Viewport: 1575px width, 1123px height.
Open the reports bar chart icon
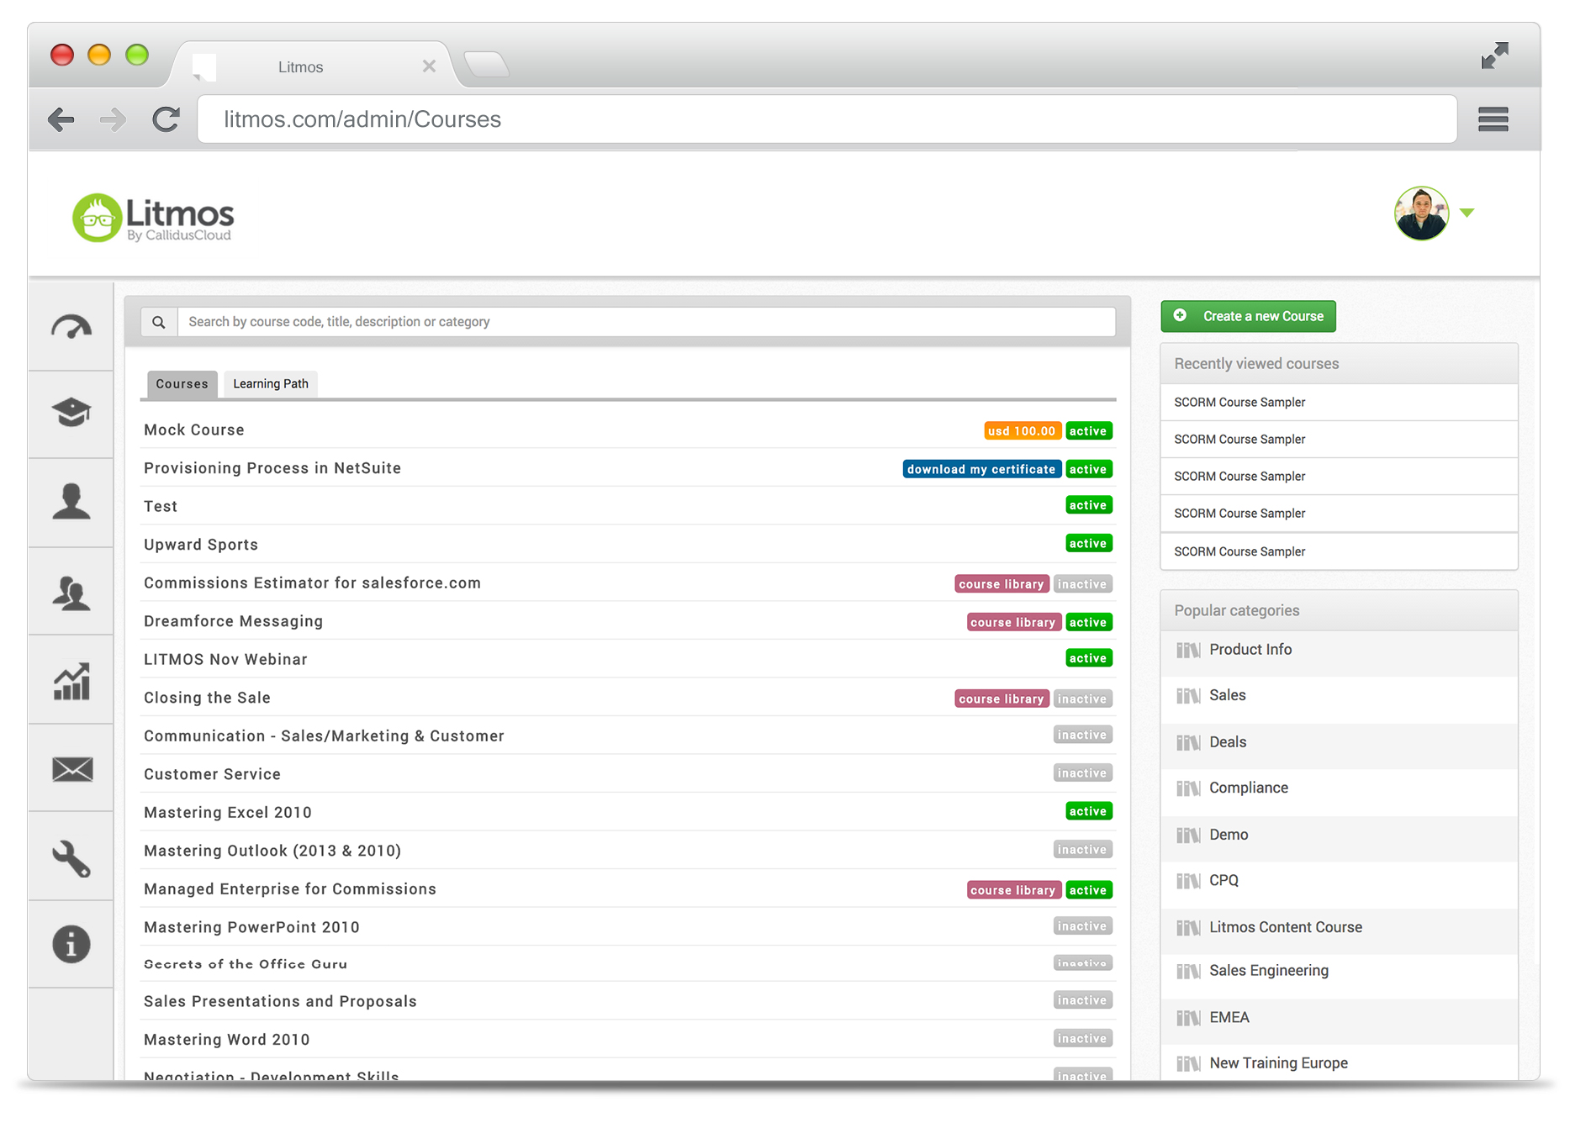pos(71,681)
